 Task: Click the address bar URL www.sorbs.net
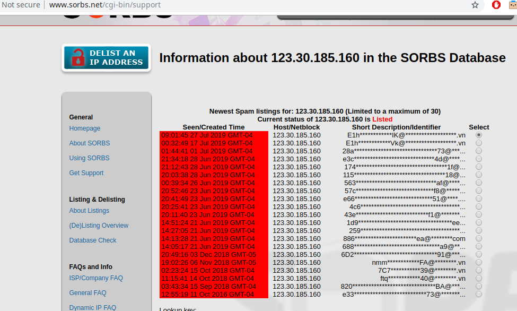pyautogui.click(x=105, y=5)
